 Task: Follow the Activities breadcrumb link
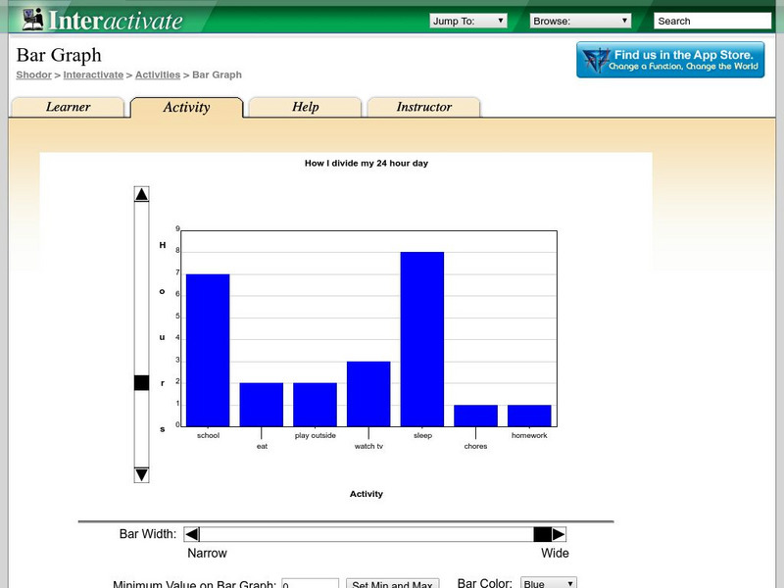point(158,74)
